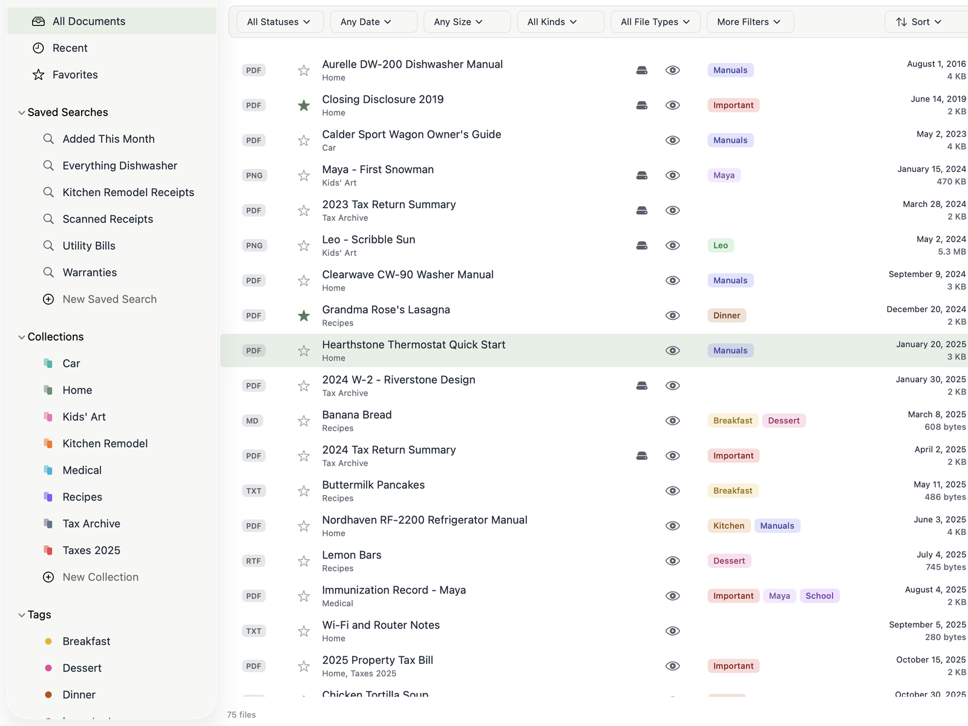Screen dimensions: 968x726
Task: Collapse the Tags section
Action: 22,615
